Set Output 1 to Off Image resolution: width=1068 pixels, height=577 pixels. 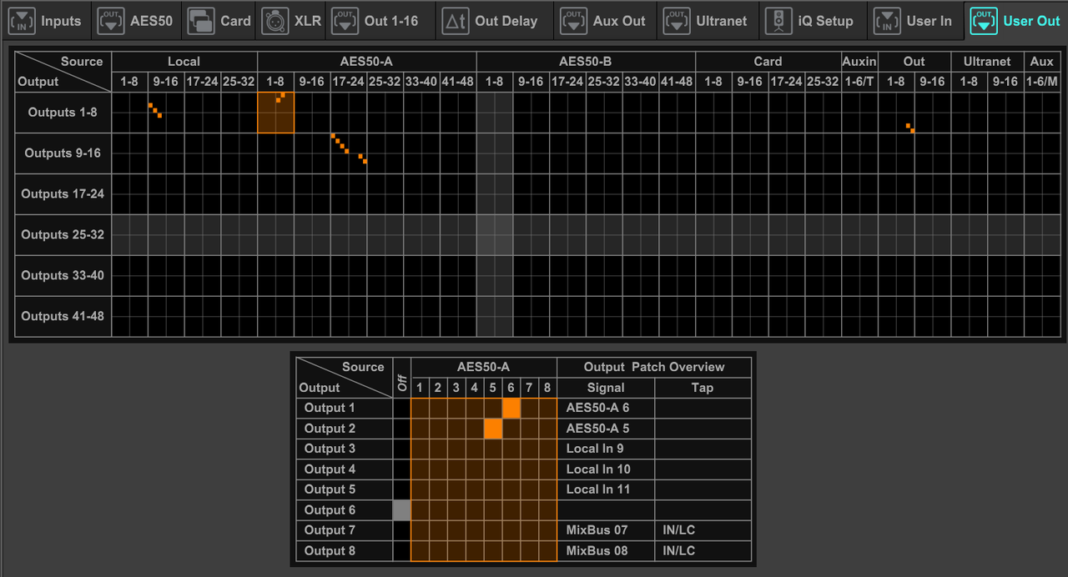402,408
